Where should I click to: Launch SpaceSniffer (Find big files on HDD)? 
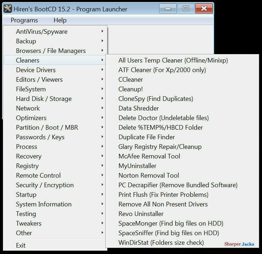click(182, 233)
